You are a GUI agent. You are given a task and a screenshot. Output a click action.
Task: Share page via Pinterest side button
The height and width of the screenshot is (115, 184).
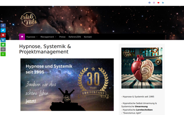tap(3, 35)
